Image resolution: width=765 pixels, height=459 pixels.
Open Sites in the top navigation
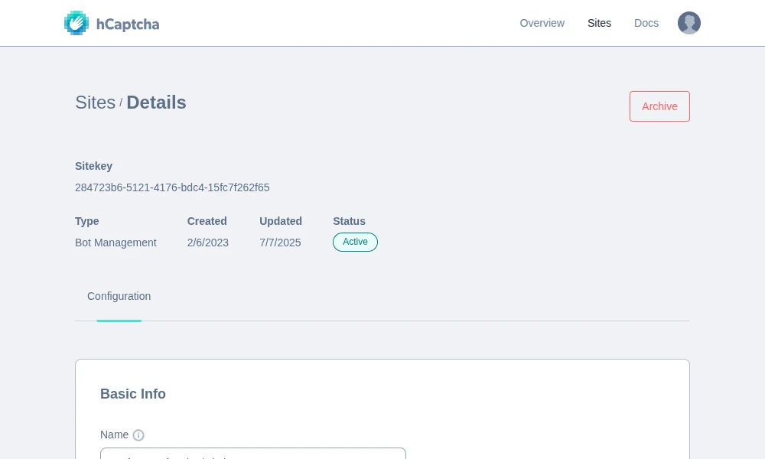coord(599,23)
